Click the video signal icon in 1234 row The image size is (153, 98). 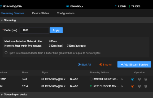pyautogui.click(x=43, y=86)
